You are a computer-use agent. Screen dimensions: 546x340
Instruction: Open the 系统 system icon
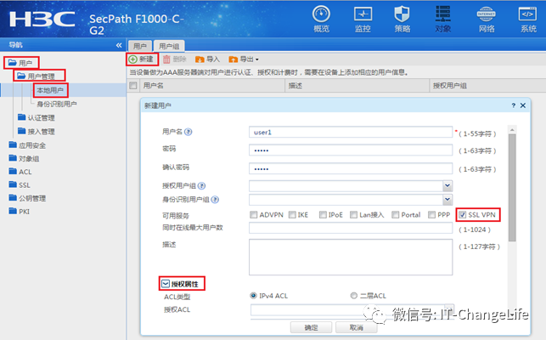pyautogui.click(x=528, y=19)
